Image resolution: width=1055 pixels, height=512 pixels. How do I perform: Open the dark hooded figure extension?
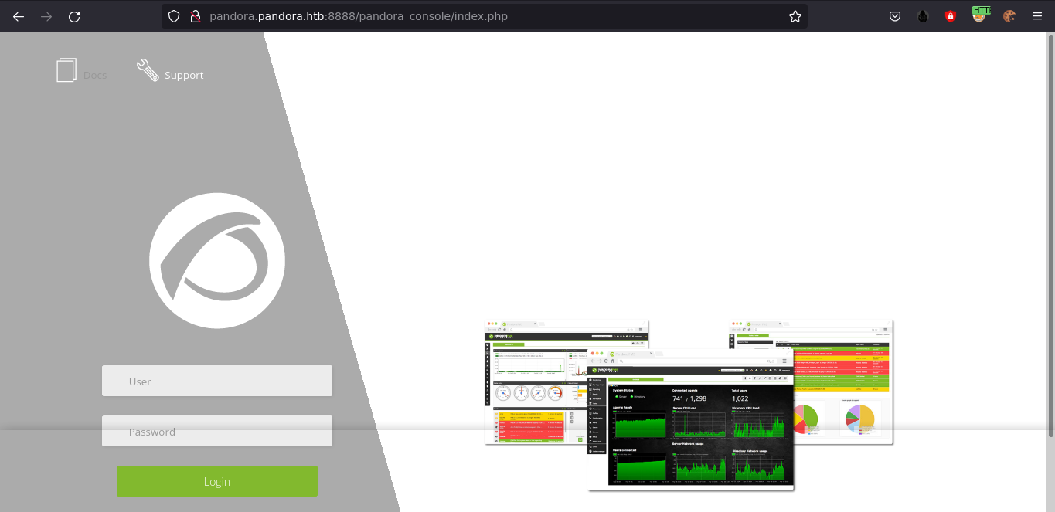(x=923, y=16)
